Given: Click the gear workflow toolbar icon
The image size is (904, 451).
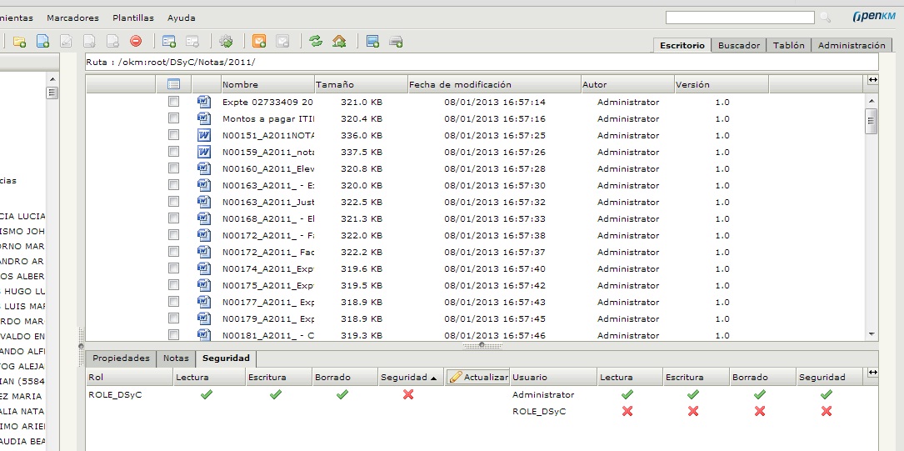Looking at the screenshot, I should tap(226, 41).
